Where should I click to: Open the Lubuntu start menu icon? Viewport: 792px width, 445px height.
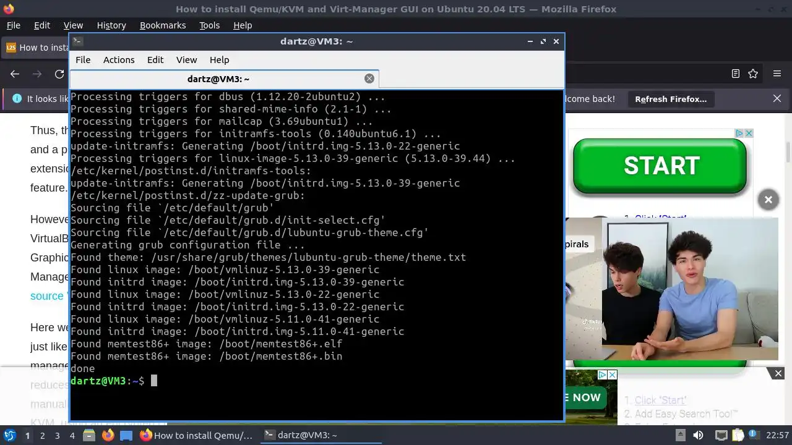(9, 435)
